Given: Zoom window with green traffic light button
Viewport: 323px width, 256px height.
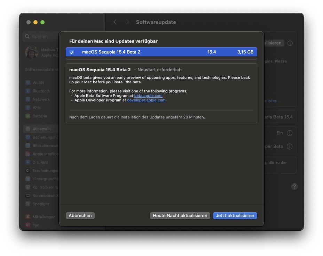Looking at the screenshot, I should (42, 22).
